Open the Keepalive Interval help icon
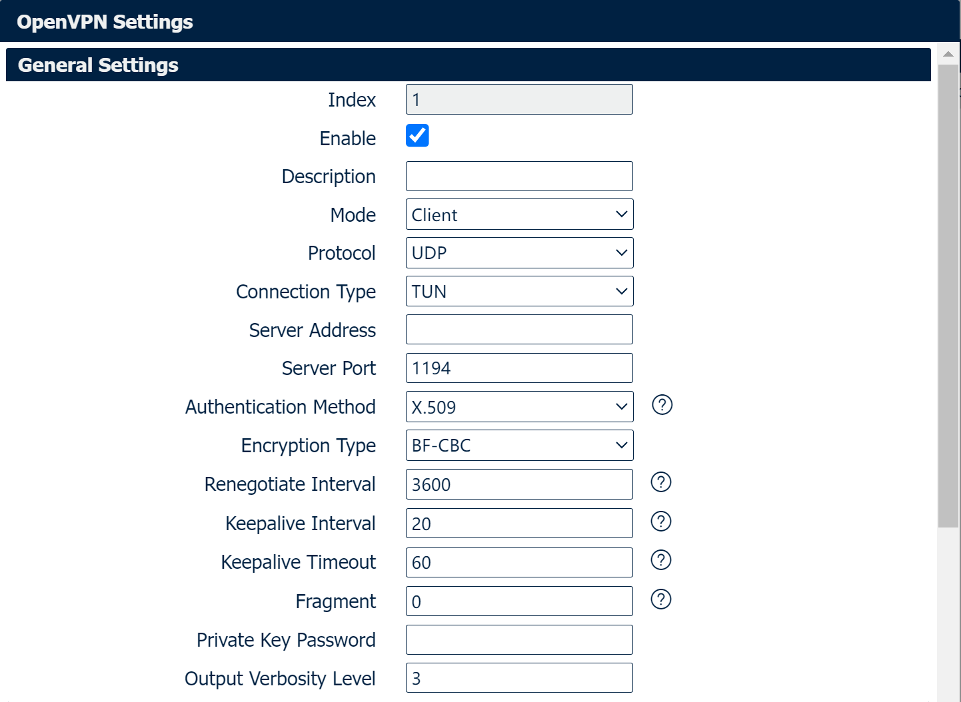The height and width of the screenshot is (702, 961). click(660, 522)
